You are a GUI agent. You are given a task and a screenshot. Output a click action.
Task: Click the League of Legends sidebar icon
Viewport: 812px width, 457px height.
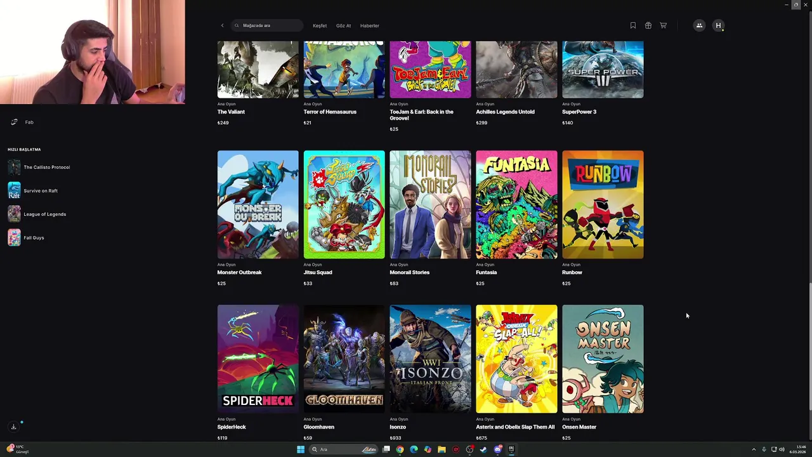click(14, 214)
